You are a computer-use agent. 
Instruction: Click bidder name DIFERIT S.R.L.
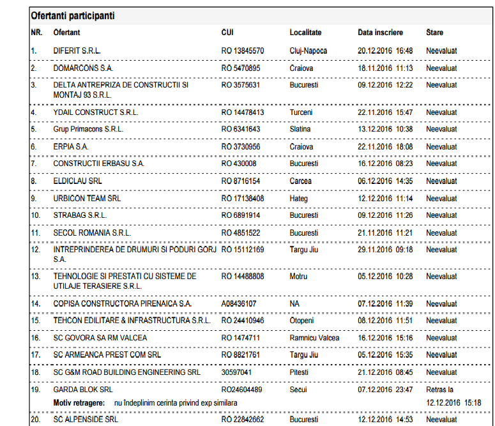(77, 50)
